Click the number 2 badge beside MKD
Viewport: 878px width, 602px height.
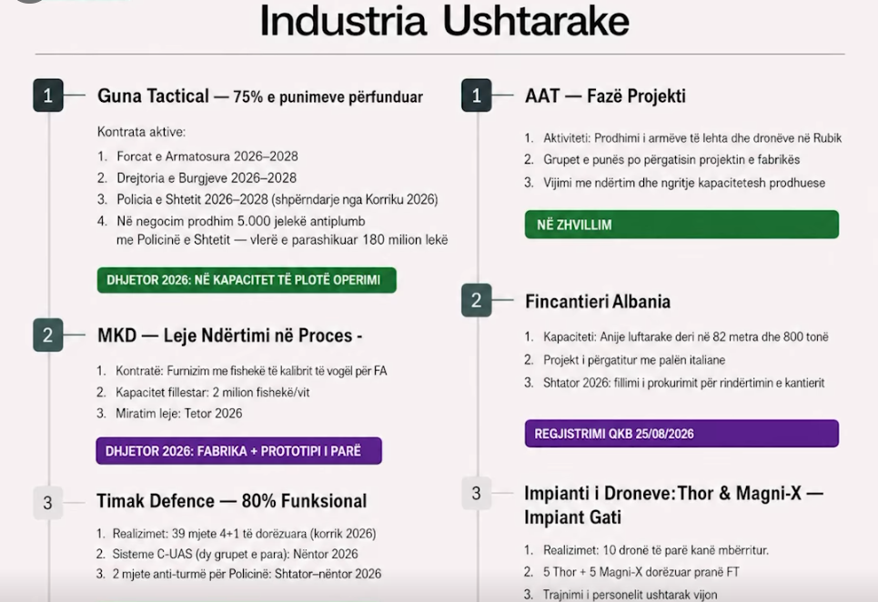click(x=48, y=336)
